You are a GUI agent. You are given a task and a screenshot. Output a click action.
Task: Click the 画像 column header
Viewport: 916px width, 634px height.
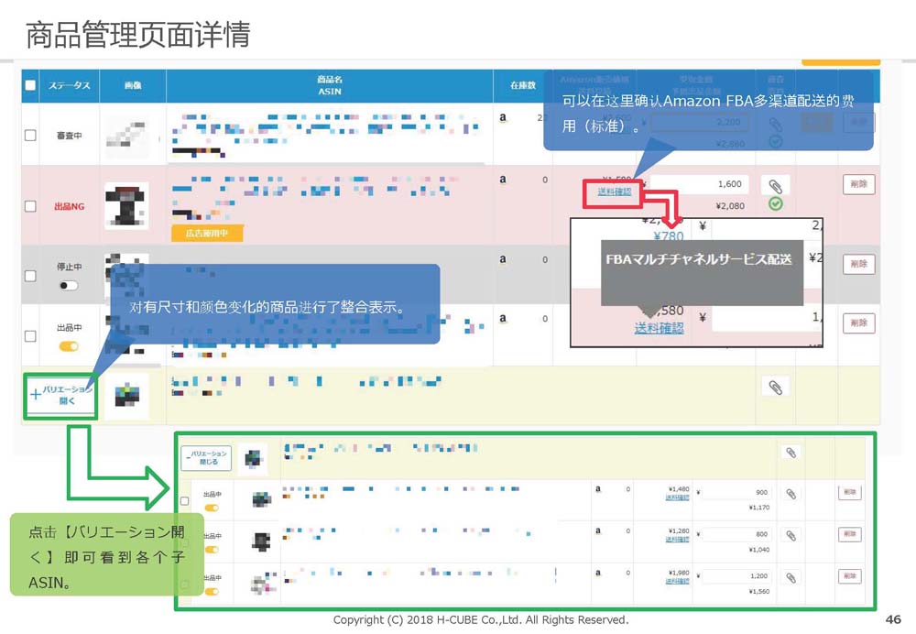pos(133,85)
